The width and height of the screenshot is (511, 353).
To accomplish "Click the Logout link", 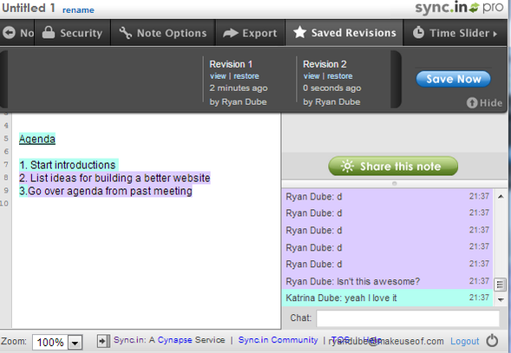I will [465, 341].
